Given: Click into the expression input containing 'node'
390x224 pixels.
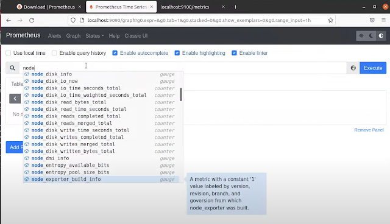Looking at the screenshot, I should pyautogui.click(x=183, y=68).
